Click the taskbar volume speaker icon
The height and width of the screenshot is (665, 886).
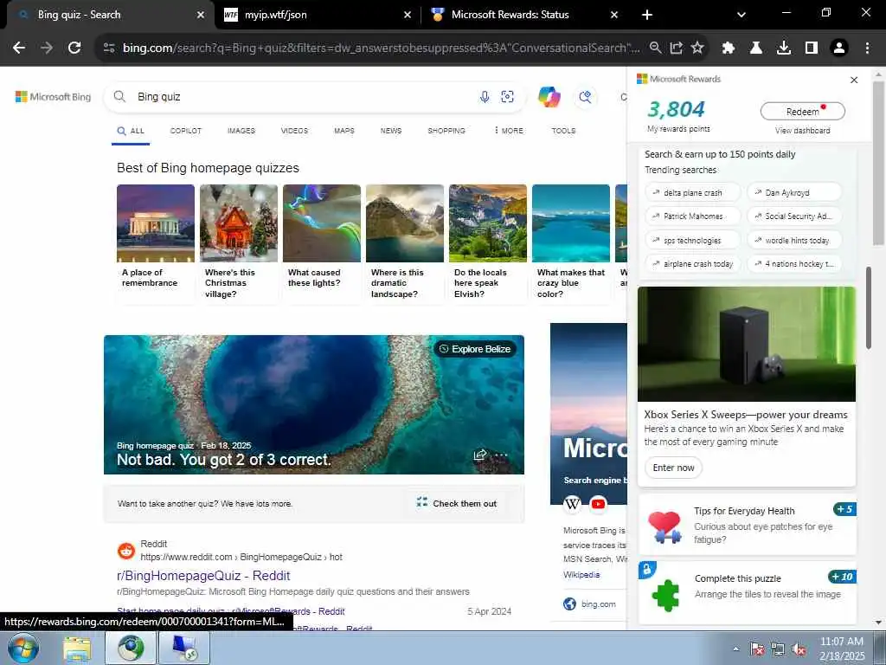pos(798,649)
